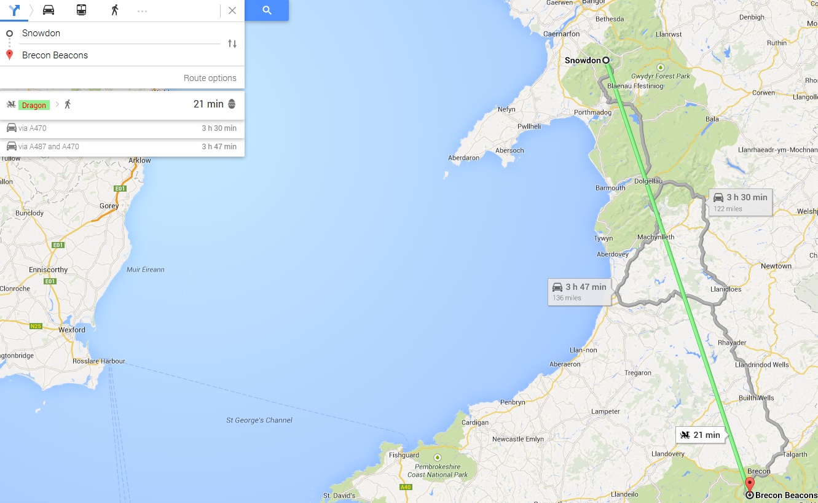Choose the route via A487 and A470
This screenshot has height=503, width=818.
tap(122, 147)
